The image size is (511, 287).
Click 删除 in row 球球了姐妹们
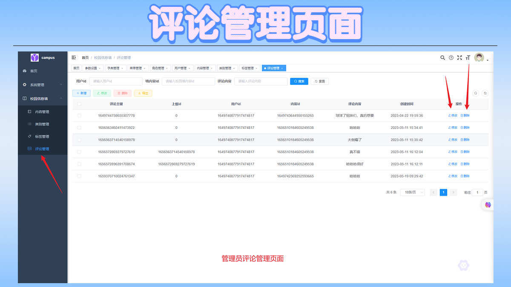click(465, 116)
